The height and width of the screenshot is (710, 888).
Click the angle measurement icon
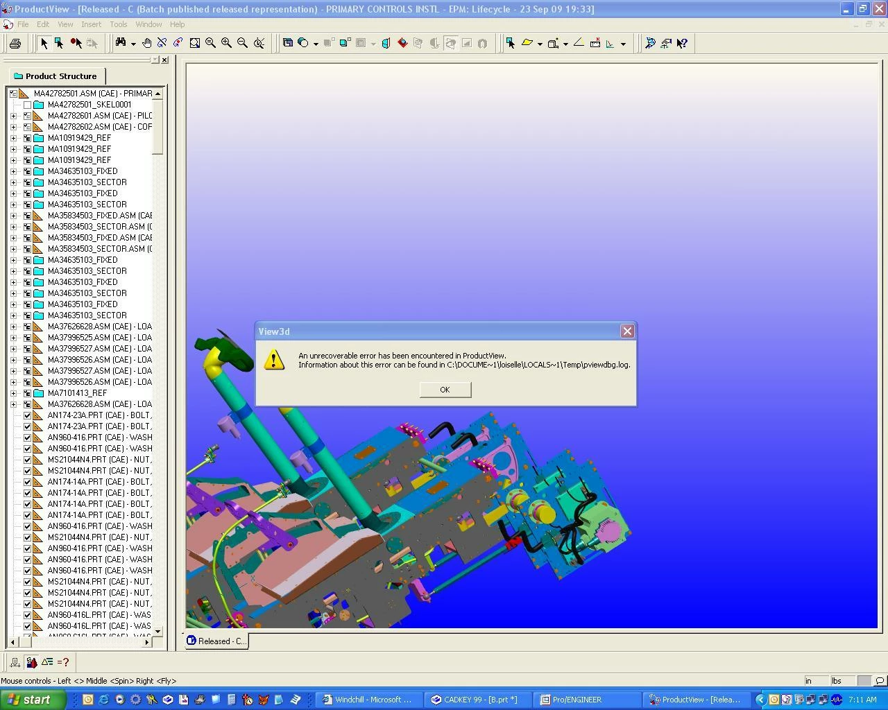[579, 43]
